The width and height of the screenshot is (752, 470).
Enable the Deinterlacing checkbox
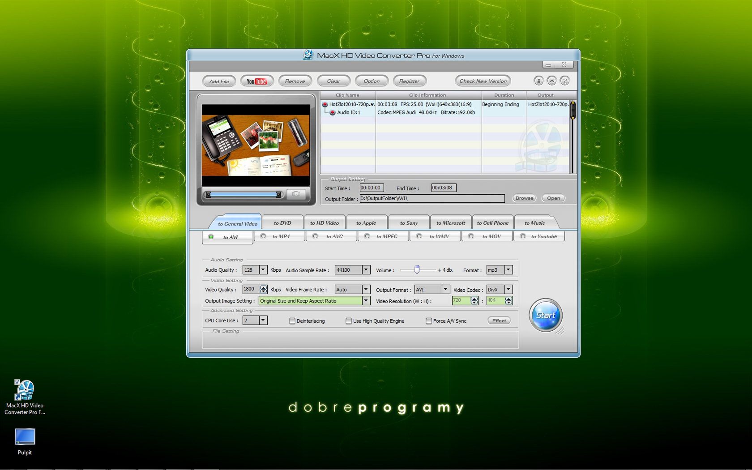pos(292,321)
